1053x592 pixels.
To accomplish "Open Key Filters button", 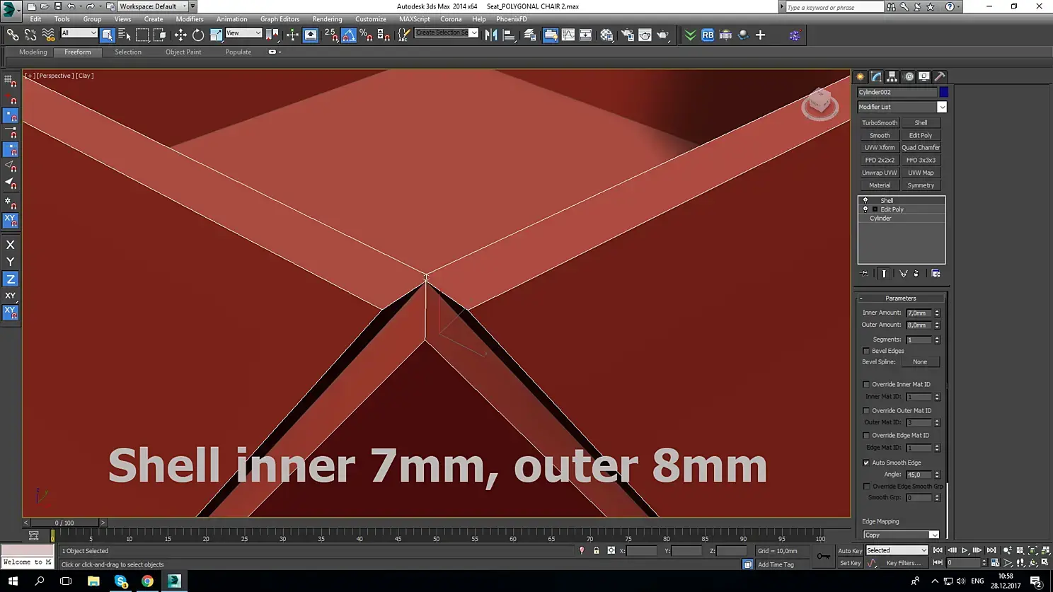I will click(904, 564).
